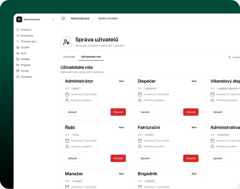Click the weekend_dispatcher code tag
This screenshot has width=240, height=189.
tap(228, 88)
